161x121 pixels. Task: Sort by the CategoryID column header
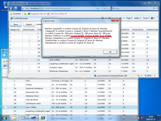[x=16, y=30]
